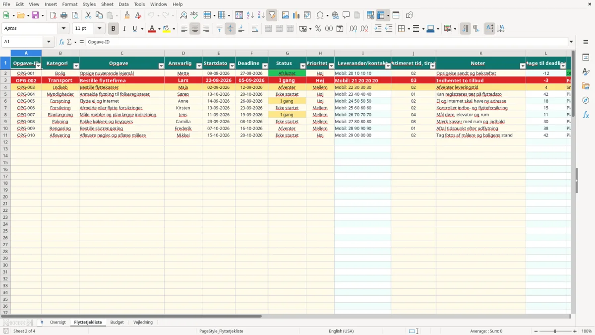Screen dimensions: 595x335
Task: Open the Kategori column filter dropdown
Action: pos(76,66)
